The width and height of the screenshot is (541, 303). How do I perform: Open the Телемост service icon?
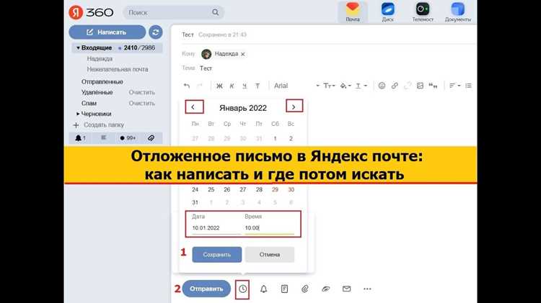tap(423, 12)
